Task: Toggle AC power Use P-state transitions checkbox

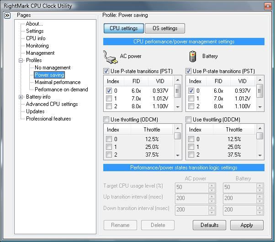Action: pyautogui.click(x=106, y=71)
